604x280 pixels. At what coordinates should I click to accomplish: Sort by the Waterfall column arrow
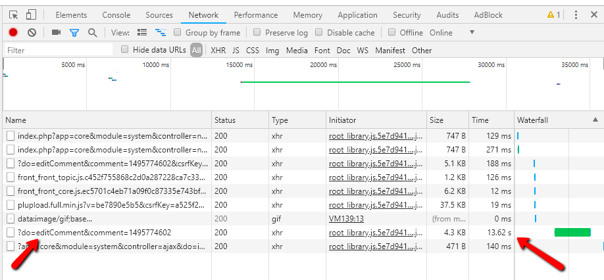[x=595, y=120]
